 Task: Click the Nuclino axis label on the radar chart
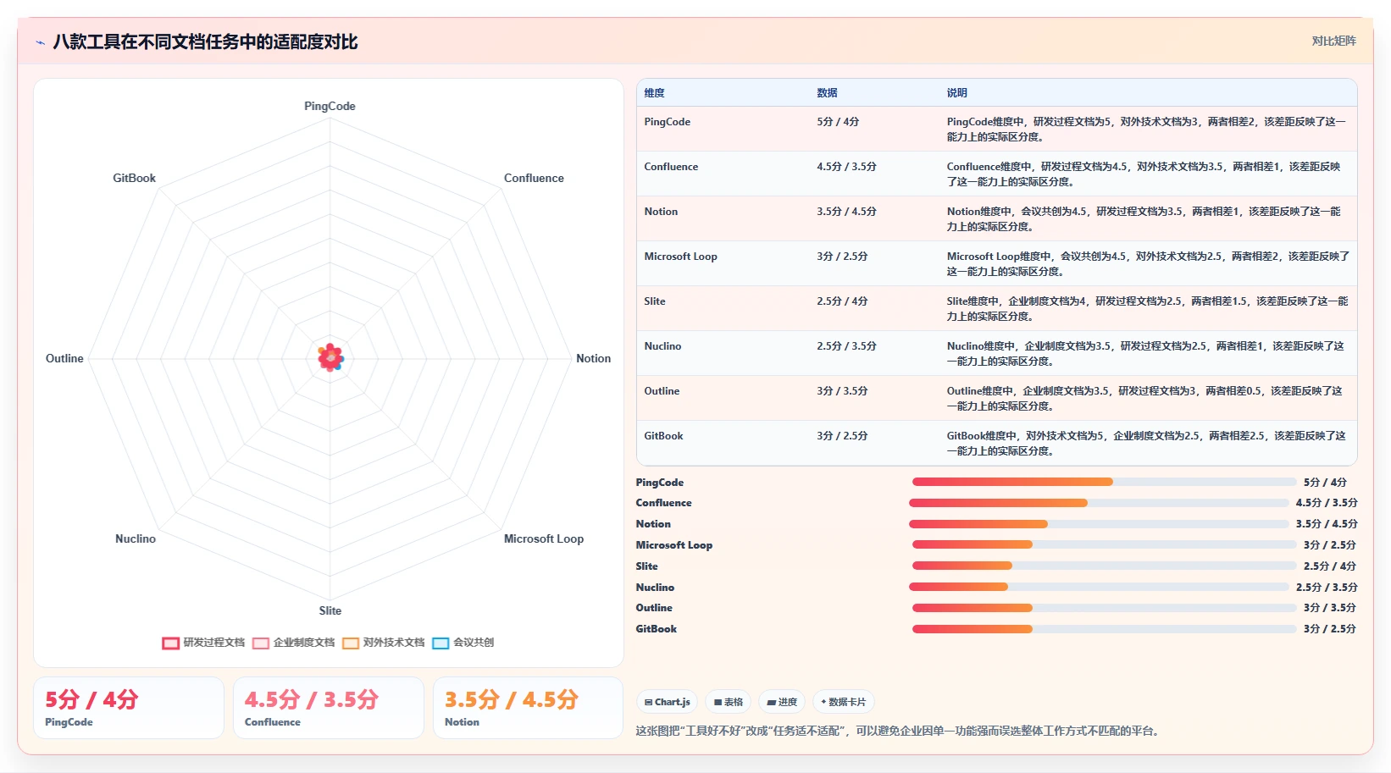pos(136,539)
